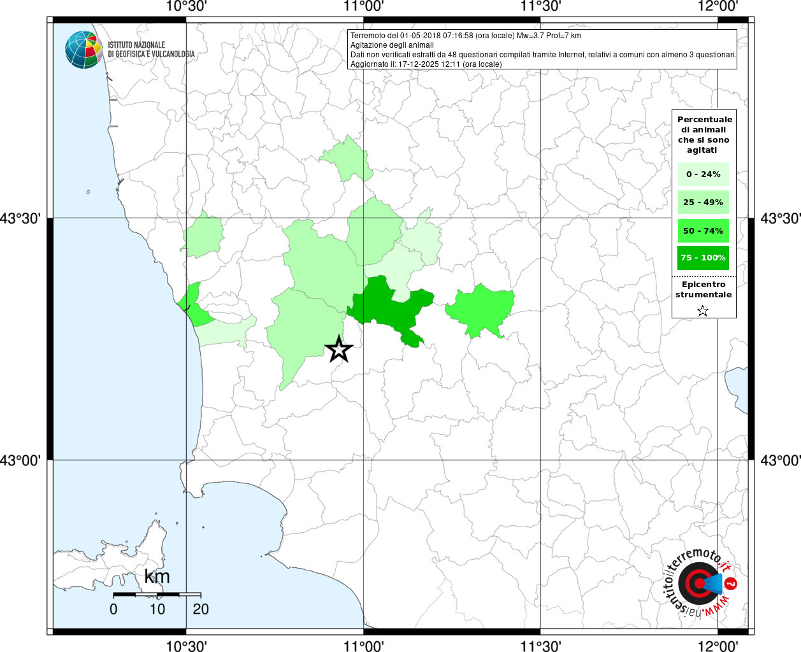Image resolution: width=801 pixels, height=652 pixels.
Task: Click the 'Aggiornato il: 17-12-2025' line
Action: tap(426, 64)
